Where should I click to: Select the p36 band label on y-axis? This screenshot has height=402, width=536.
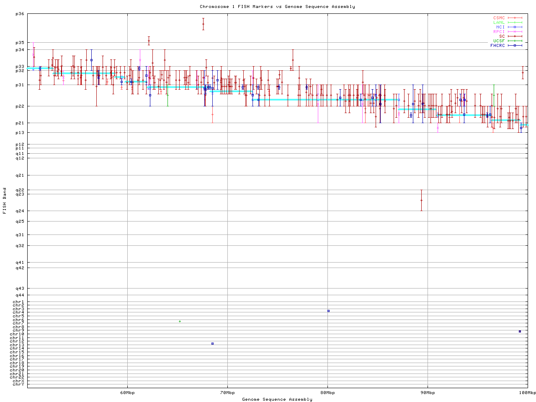tap(20, 14)
